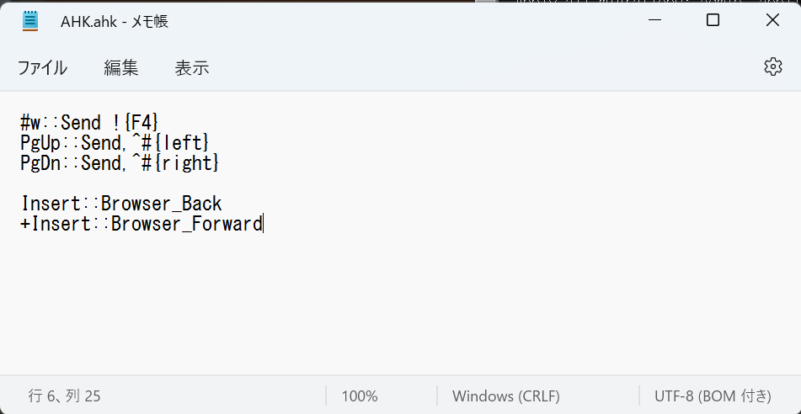The width and height of the screenshot is (801, 414).
Task: Click inside the PgDn::Send,^#{right} line
Action: 120,163
